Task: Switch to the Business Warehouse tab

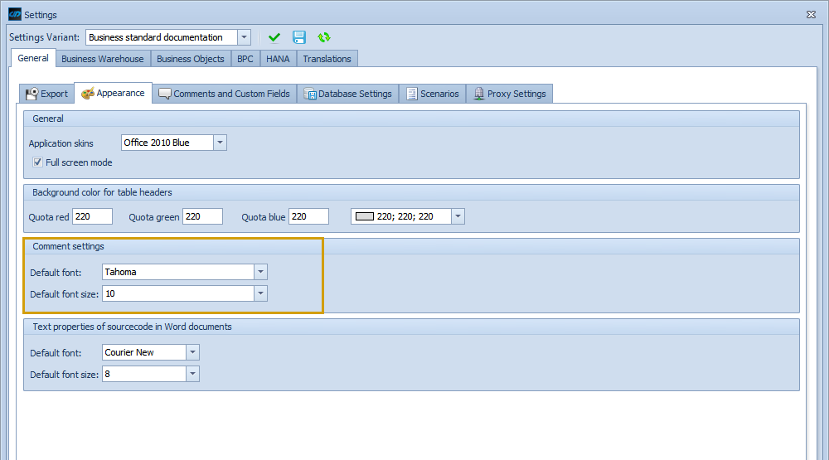Action: pyautogui.click(x=103, y=59)
